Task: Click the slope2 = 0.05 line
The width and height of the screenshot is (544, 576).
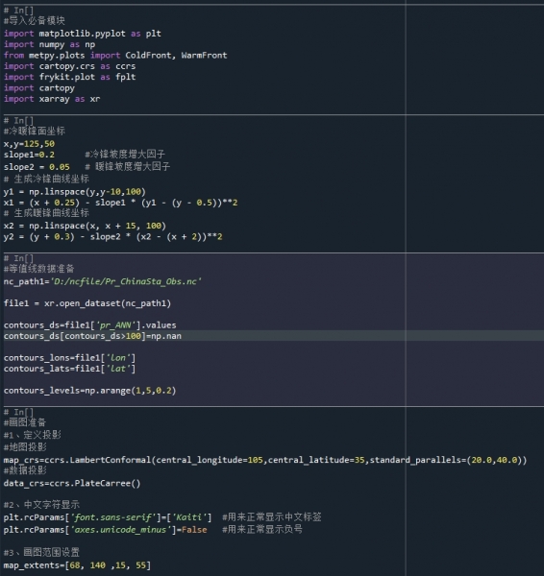Action: [x=37, y=167]
